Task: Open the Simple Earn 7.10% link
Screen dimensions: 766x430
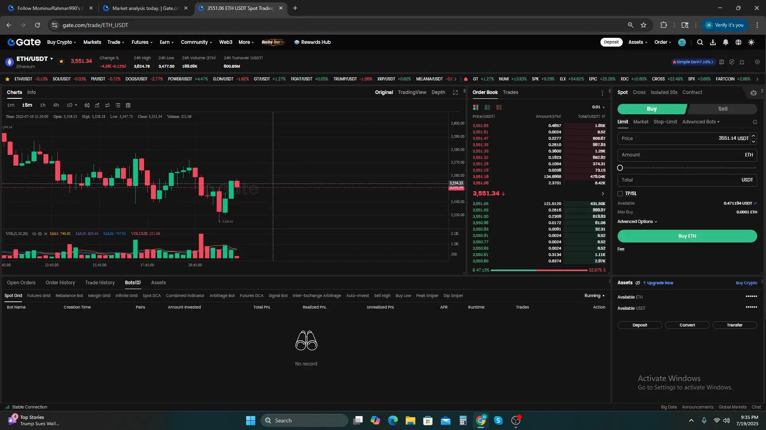Action: tap(693, 62)
